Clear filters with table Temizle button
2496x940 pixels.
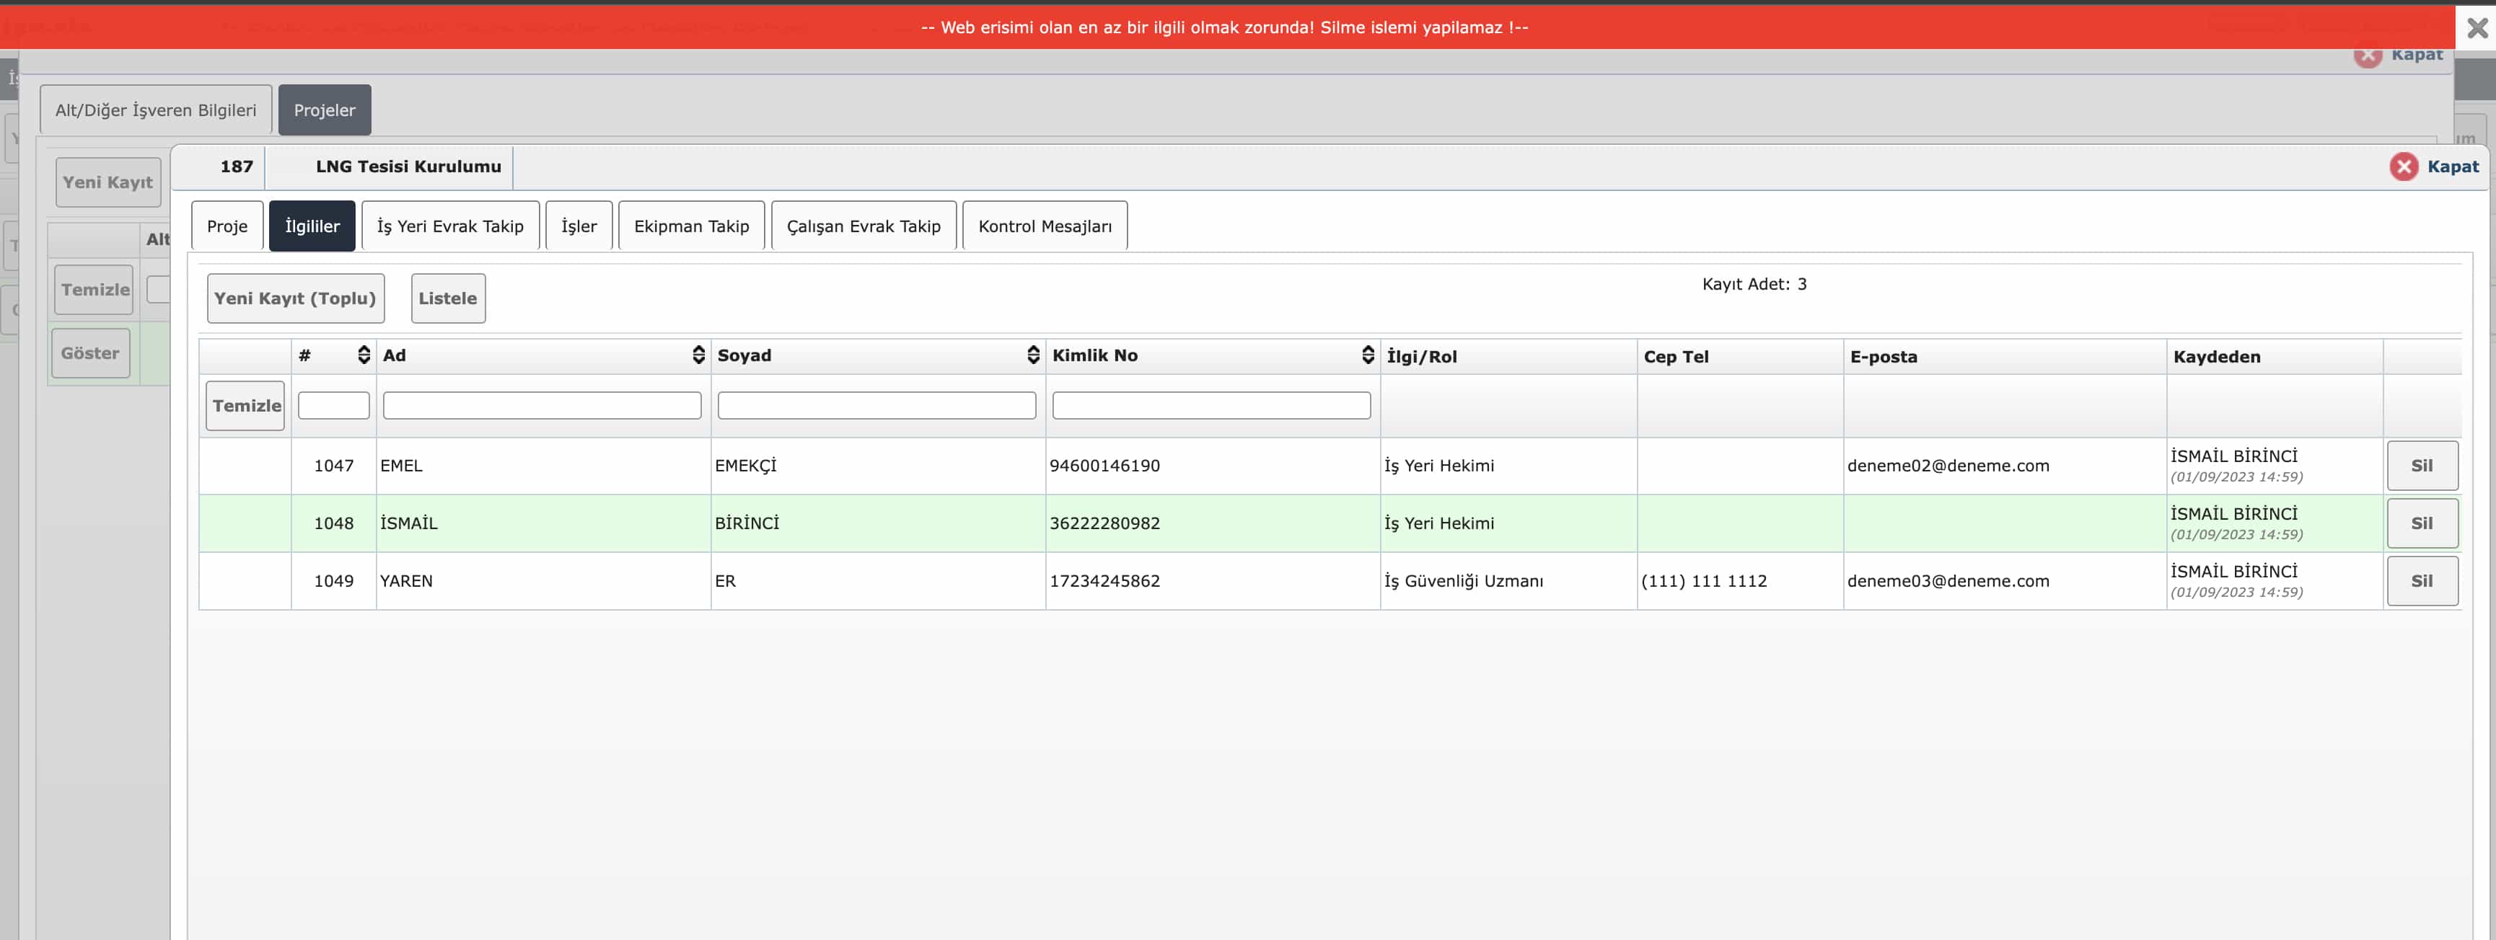[245, 406]
